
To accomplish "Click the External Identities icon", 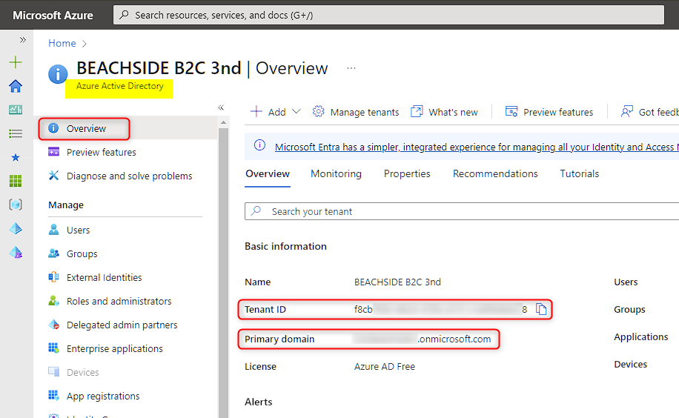I will pos(53,277).
